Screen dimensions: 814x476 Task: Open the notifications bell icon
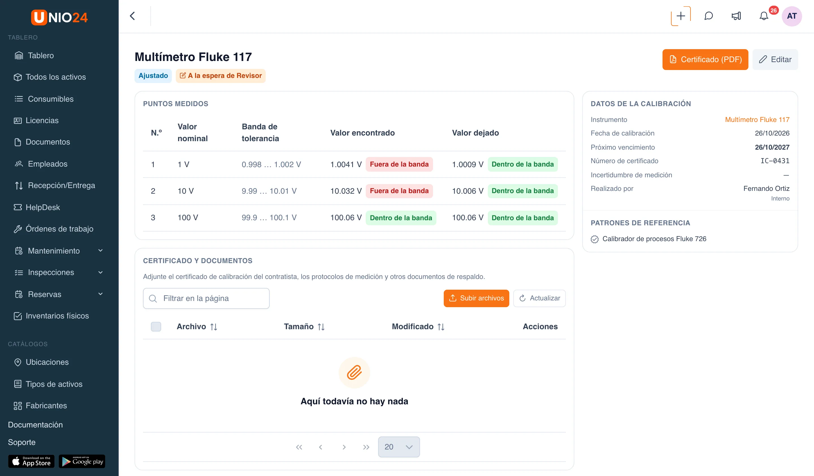pos(764,16)
